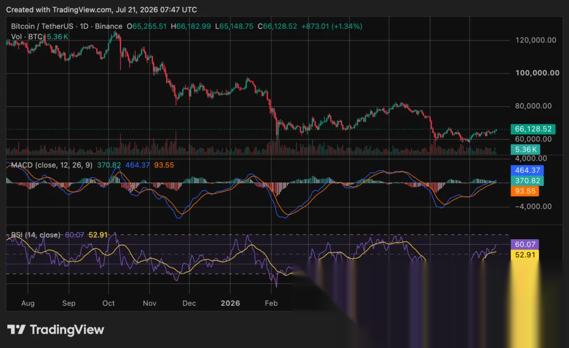Screen dimensions: 569x348
Task: Click the Oct time axis label
Action: [x=108, y=303]
